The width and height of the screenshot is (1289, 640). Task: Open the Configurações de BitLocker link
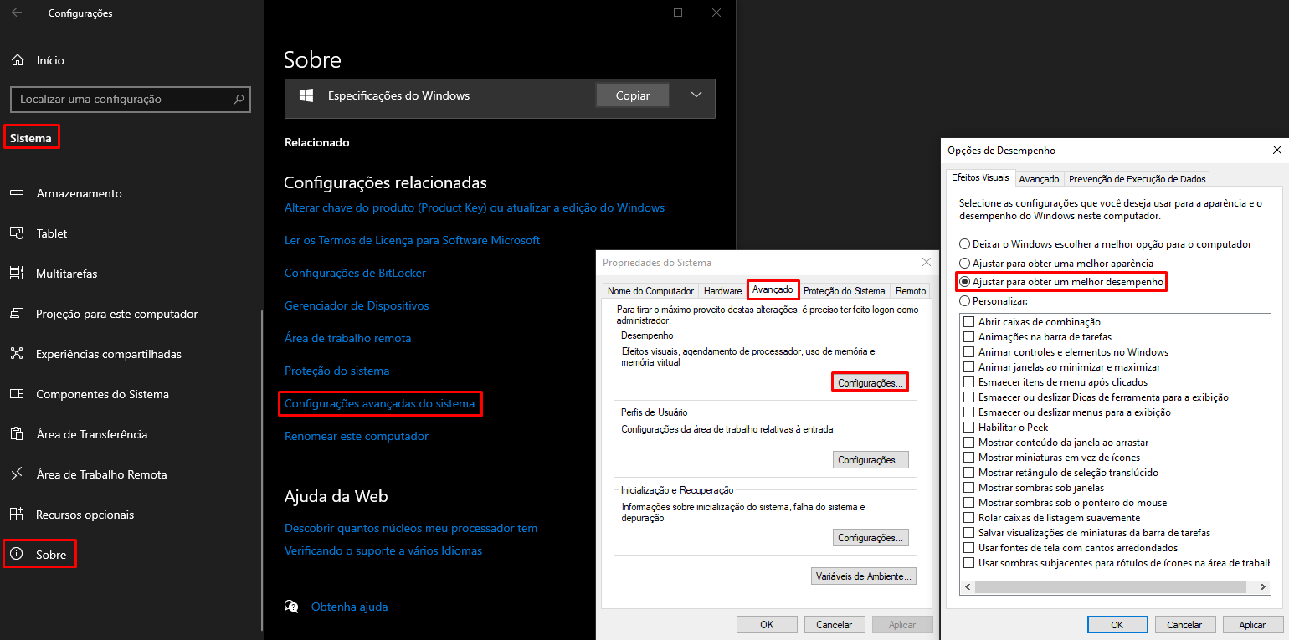(x=356, y=273)
